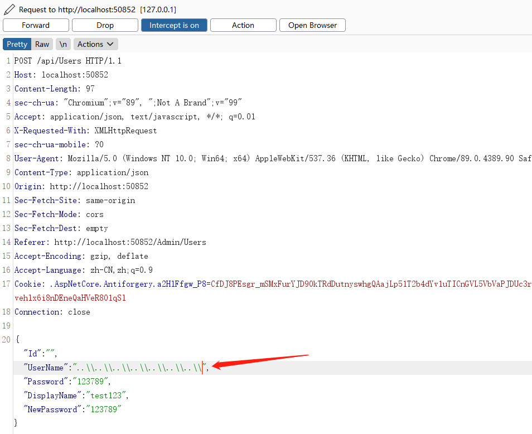
Task: Select Content-Type application/json line
Action: click(x=81, y=172)
